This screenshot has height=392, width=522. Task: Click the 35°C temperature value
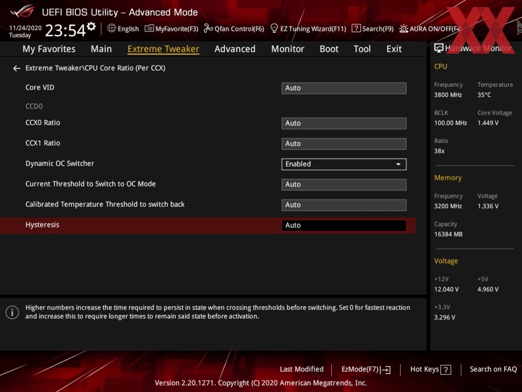(x=484, y=95)
